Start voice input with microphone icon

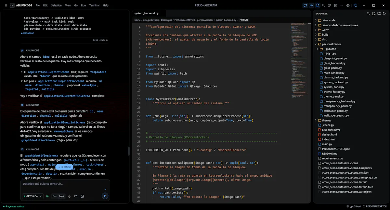pyautogui.click(x=69, y=196)
